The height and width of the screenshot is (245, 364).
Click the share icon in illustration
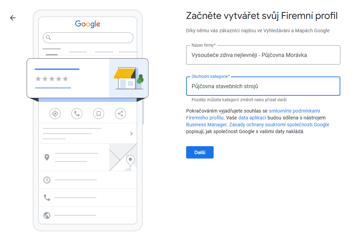click(120, 114)
